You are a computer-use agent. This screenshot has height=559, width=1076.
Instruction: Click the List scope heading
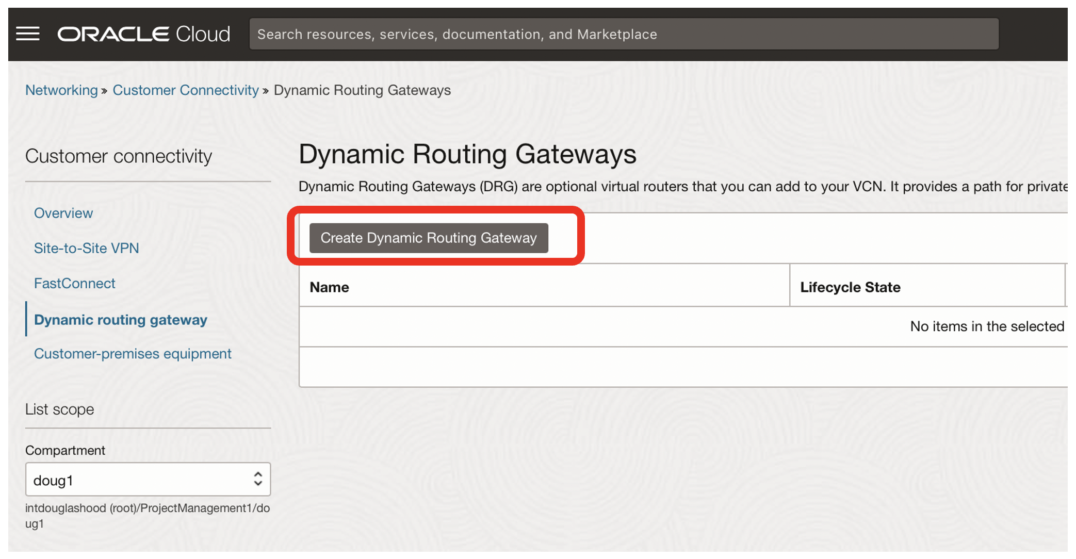[x=59, y=409]
